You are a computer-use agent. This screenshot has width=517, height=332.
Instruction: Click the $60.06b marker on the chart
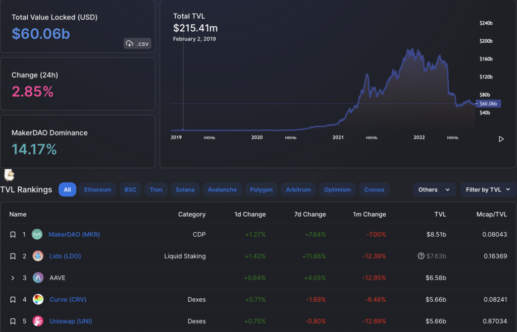tap(488, 103)
